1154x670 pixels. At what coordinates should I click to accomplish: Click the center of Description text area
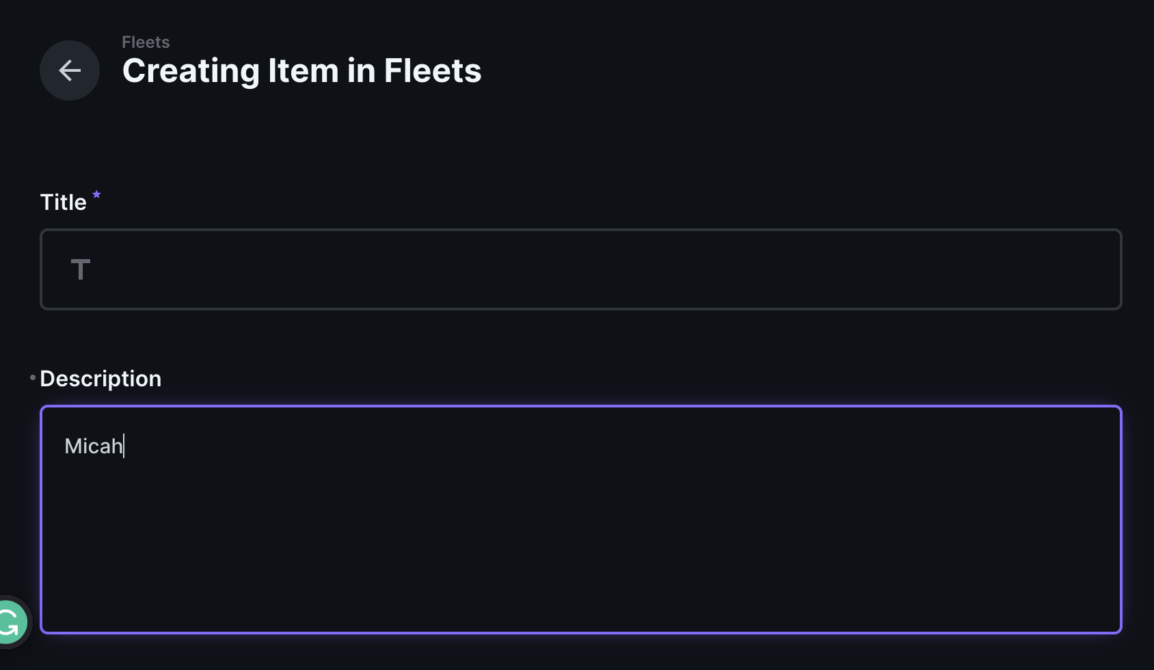[x=580, y=520]
